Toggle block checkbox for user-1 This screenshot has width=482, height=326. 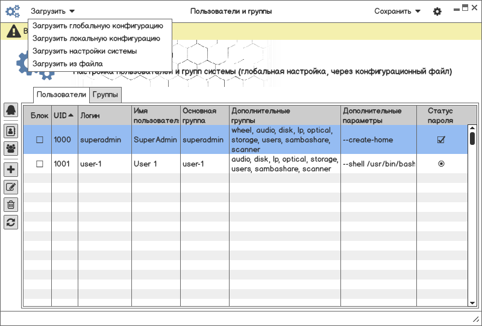click(39, 164)
